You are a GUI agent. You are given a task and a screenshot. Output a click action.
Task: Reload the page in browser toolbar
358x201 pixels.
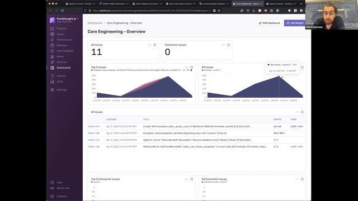pyautogui.click(x=62, y=11)
